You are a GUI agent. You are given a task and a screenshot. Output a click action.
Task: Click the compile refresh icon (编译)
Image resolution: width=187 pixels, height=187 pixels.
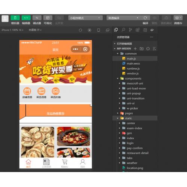(145, 18)
